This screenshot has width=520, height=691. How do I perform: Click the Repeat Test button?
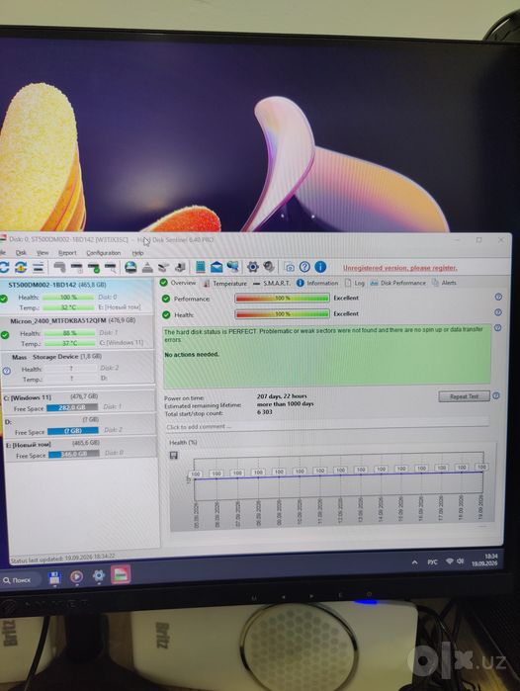click(464, 396)
